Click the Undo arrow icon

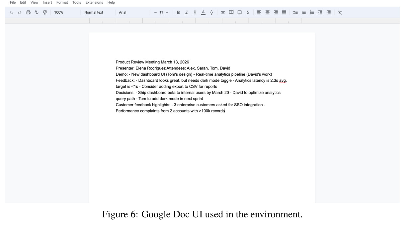(12, 12)
